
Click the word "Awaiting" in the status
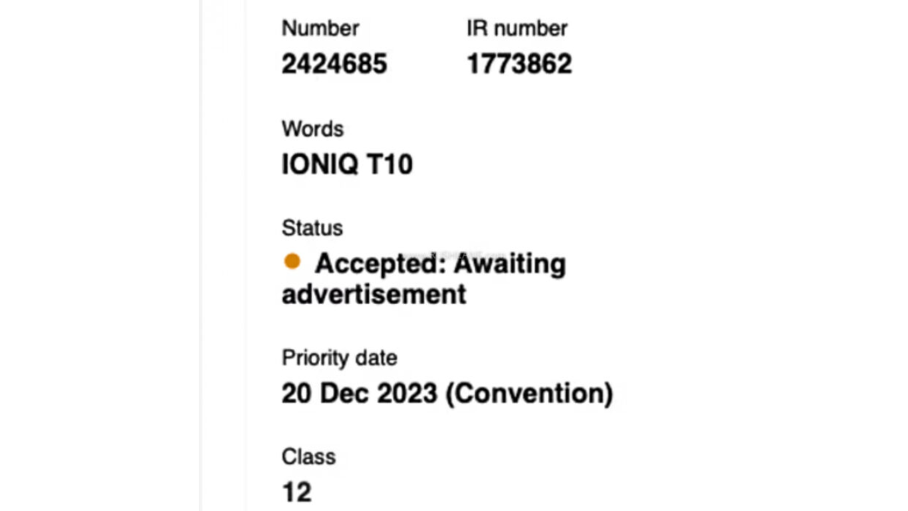[x=510, y=264]
